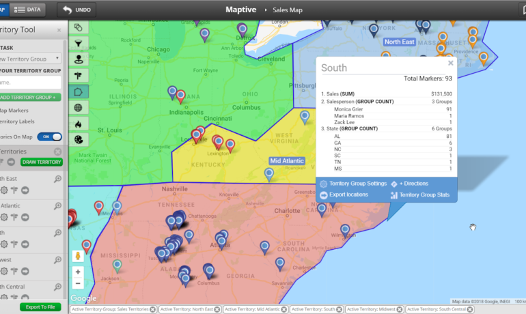This screenshot has height=314, width=526.
Task: Open Mid Atlantic territory settings gear
Action: (x=4, y=217)
